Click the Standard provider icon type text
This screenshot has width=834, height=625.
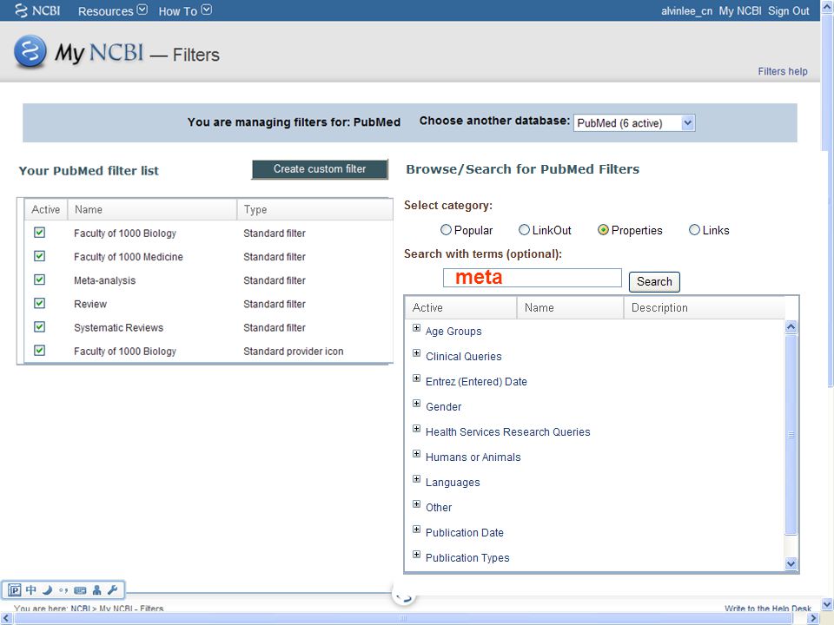coord(293,352)
